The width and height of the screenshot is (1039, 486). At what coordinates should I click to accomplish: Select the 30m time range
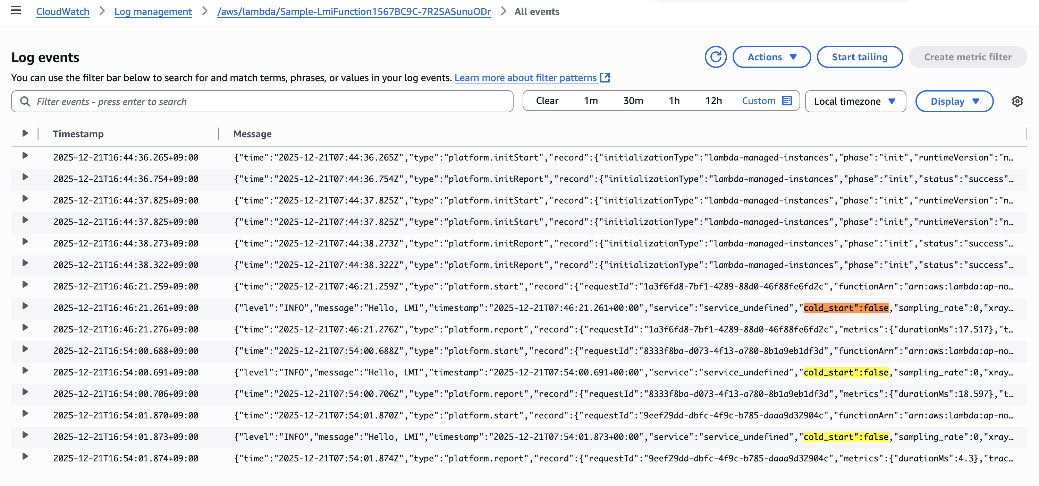coord(632,101)
